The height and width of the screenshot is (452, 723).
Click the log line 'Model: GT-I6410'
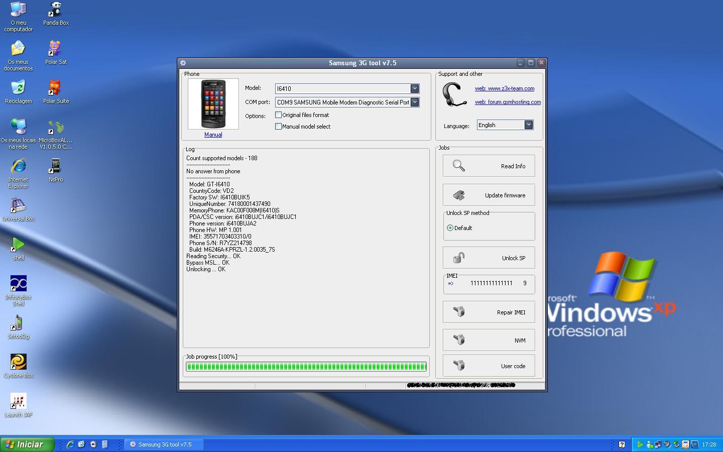[209, 184]
